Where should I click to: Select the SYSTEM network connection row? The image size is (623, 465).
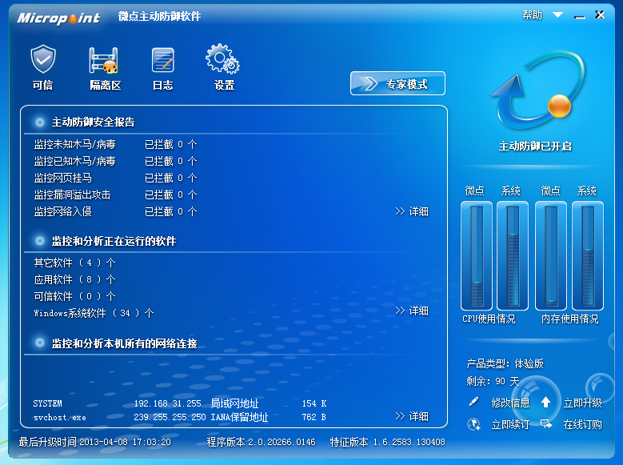click(180, 403)
